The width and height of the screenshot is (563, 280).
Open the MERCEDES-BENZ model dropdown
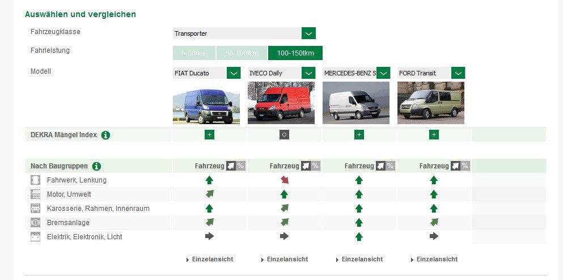pyautogui.click(x=356, y=73)
